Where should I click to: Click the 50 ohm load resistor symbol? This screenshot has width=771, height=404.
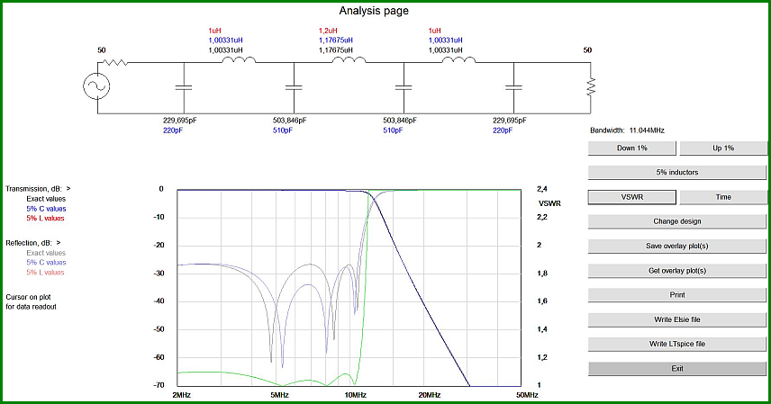click(x=591, y=87)
